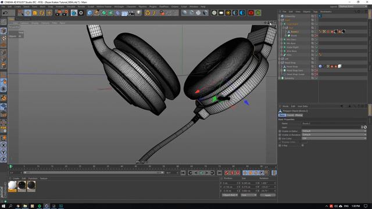This screenshot has height=209, width=372.
Task: Click the Subdivision Surface generator icon
Action: [x=103, y=13]
